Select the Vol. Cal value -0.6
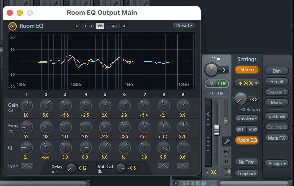This screenshot has height=186, width=294. coord(132,168)
